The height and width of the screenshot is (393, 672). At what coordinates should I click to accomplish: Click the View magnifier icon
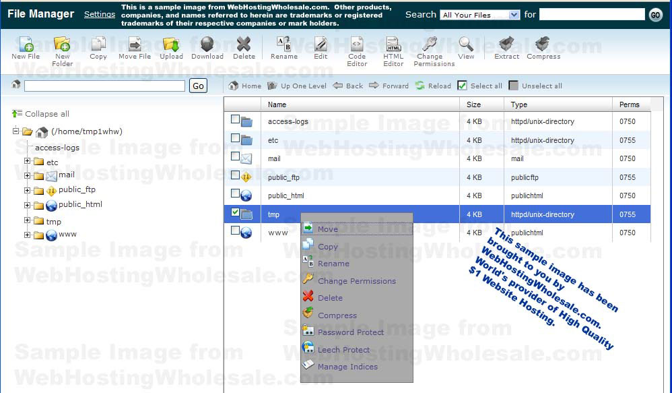466,44
